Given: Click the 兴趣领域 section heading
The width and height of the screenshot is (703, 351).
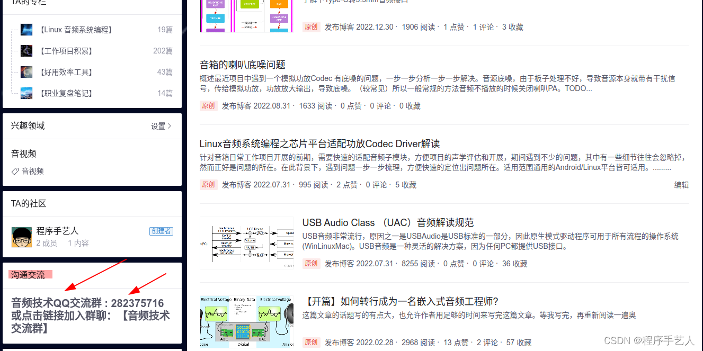Looking at the screenshot, I should point(28,125).
